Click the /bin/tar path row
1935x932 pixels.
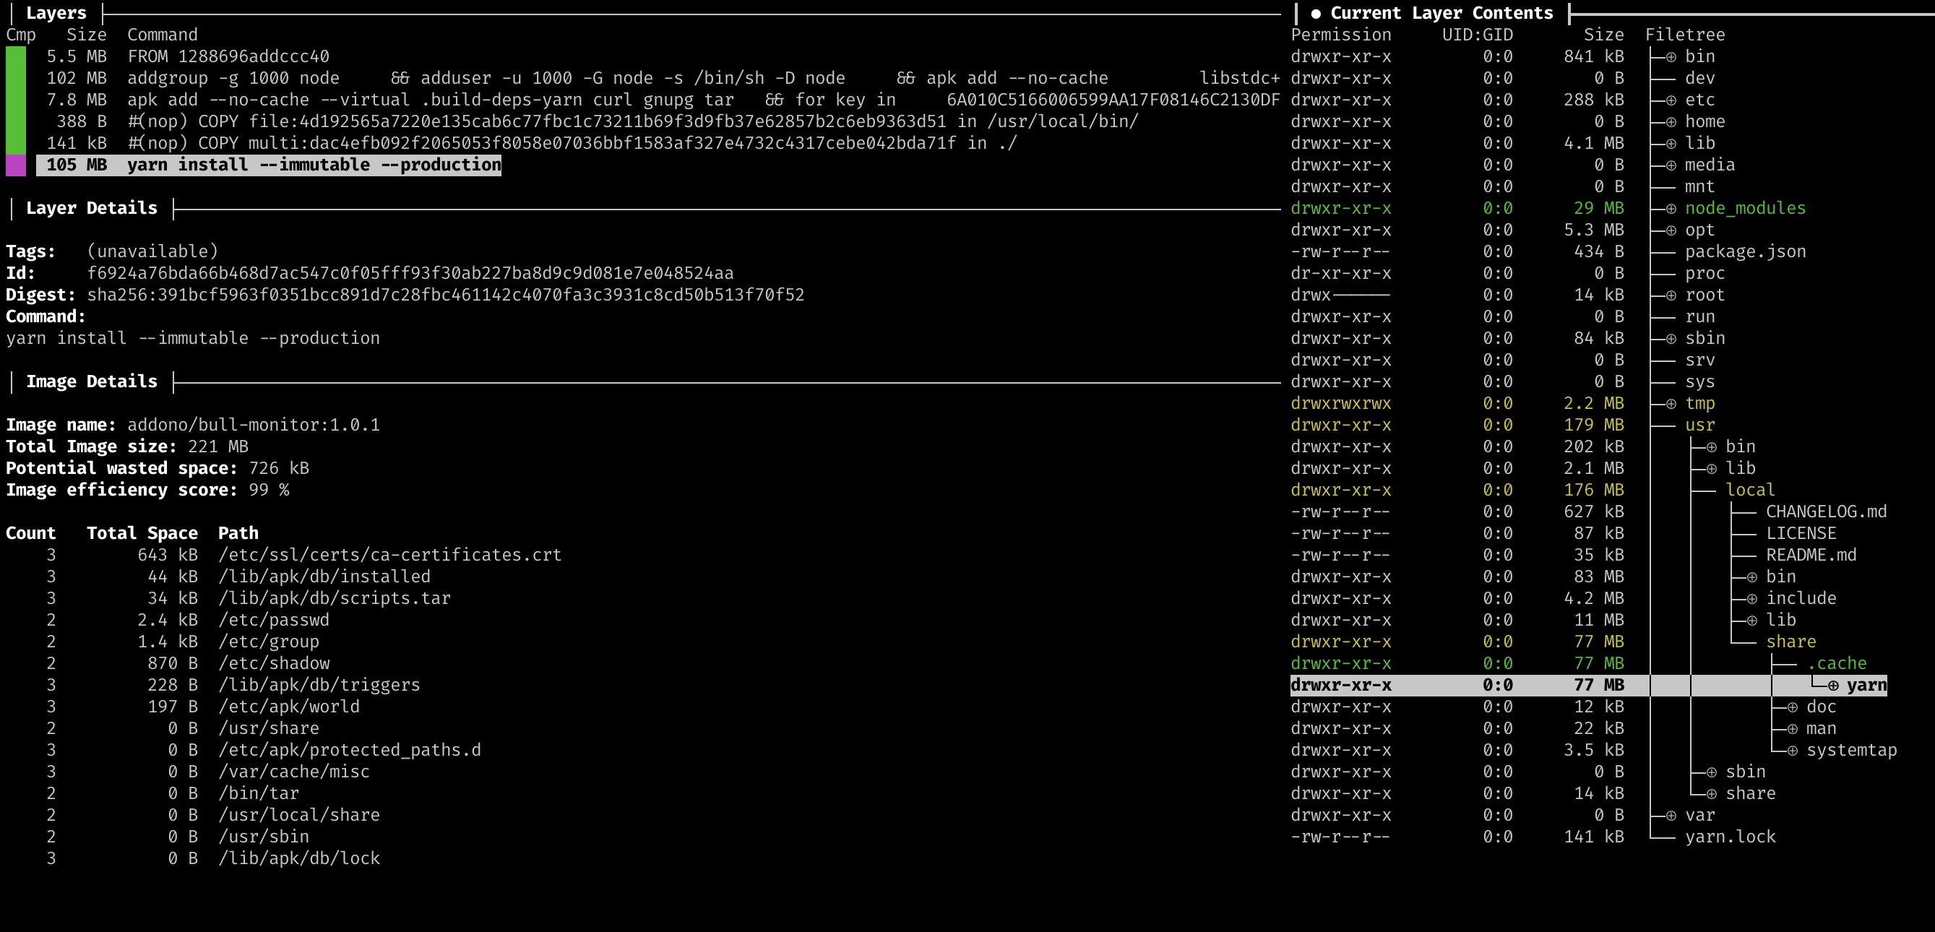coord(259,793)
